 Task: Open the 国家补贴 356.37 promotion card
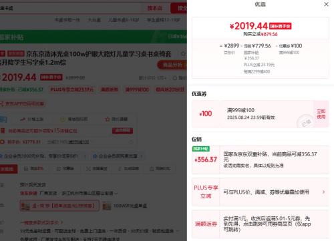(x=261, y=160)
